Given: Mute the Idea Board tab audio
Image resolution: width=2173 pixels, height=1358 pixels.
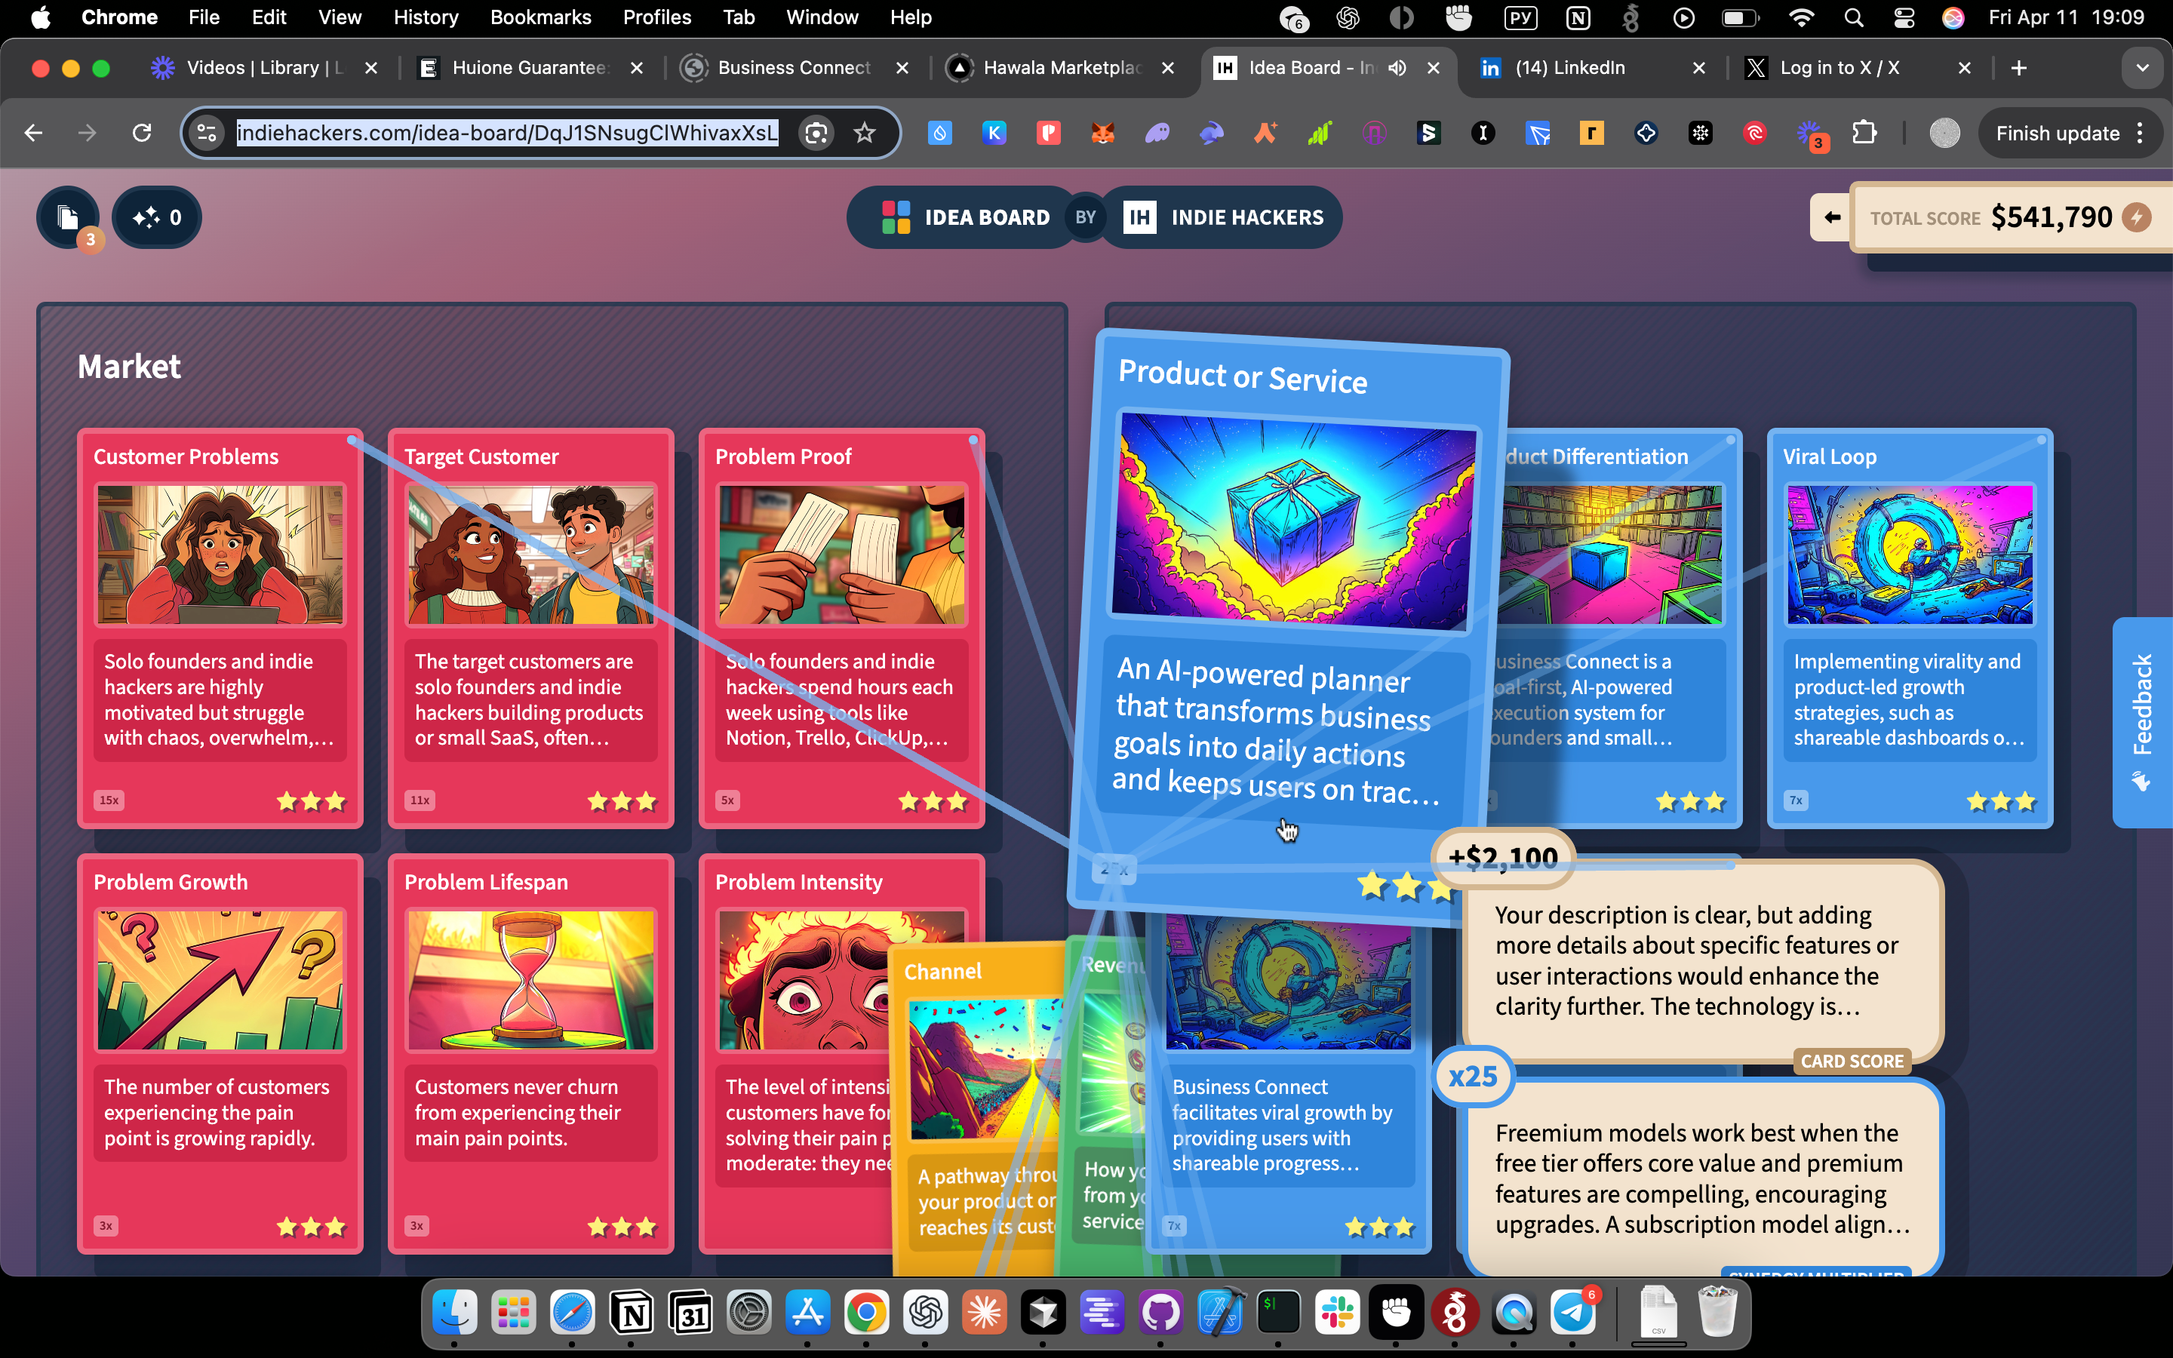Looking at the screenshot, I should click(1397, 68).
